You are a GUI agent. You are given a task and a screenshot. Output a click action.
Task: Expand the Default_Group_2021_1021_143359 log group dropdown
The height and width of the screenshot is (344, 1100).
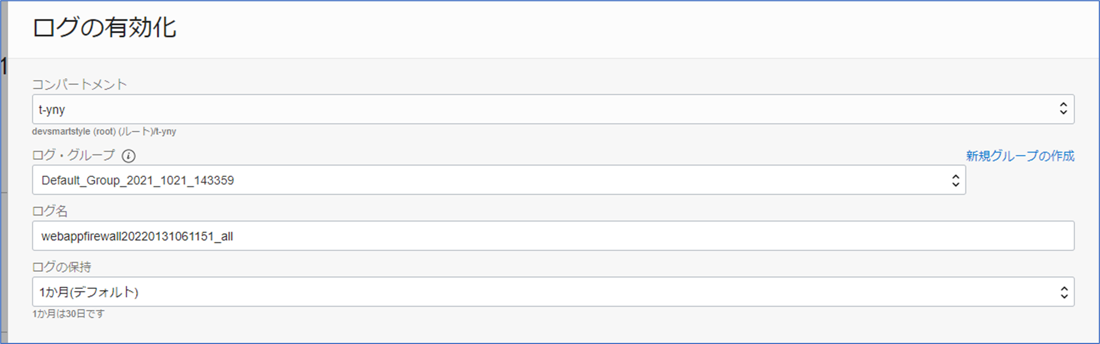498,180
